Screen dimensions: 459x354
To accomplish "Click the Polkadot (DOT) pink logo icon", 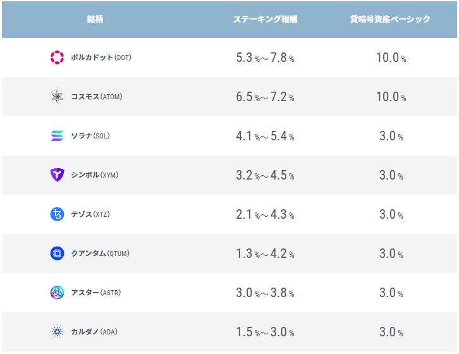I will 57,58.
